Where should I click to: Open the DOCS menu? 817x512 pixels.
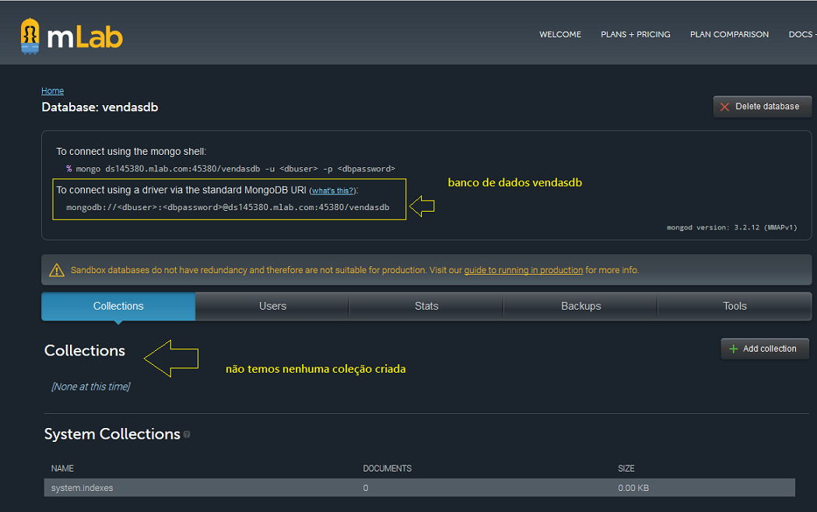[x=802, y=34]
